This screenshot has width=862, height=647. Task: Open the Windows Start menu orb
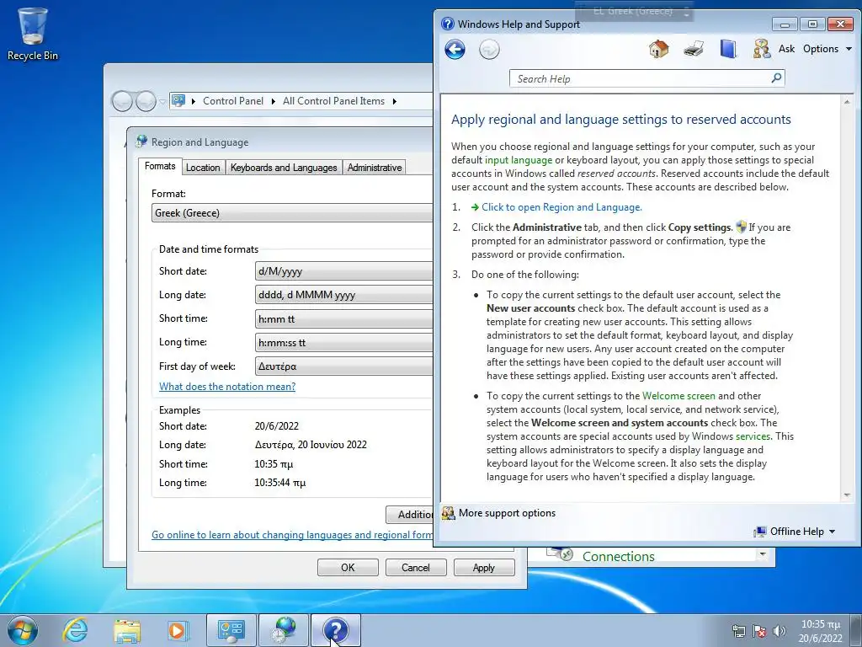(x=23, y=630)
